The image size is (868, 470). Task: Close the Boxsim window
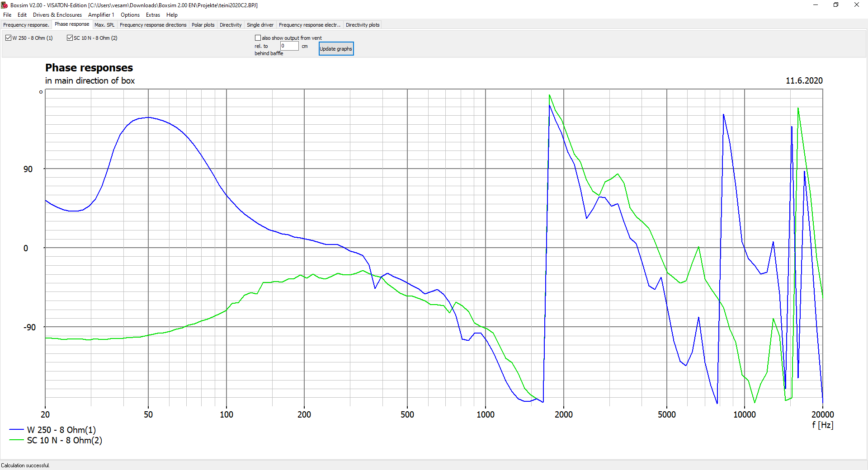857,5
